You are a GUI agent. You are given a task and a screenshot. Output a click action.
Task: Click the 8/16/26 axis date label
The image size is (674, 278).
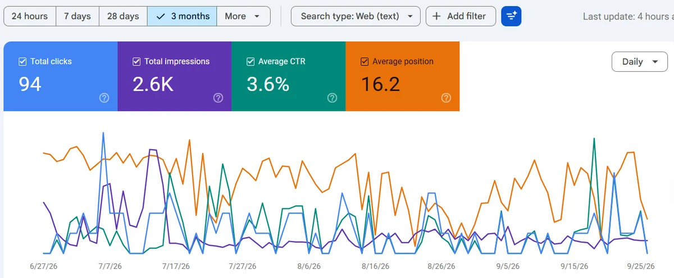(x=375, y=266)
